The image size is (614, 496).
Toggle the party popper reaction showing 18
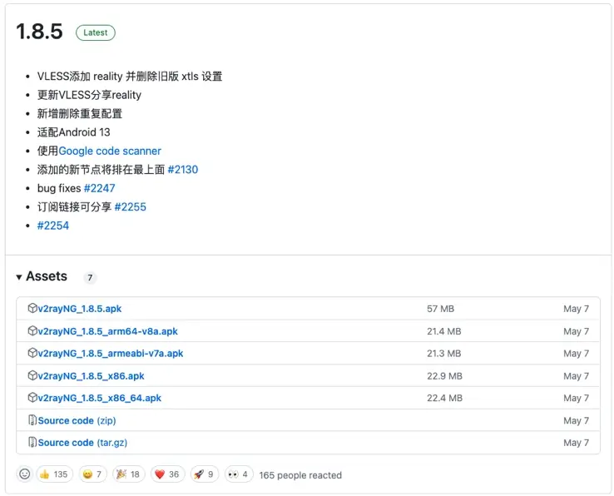coord(129,474)
